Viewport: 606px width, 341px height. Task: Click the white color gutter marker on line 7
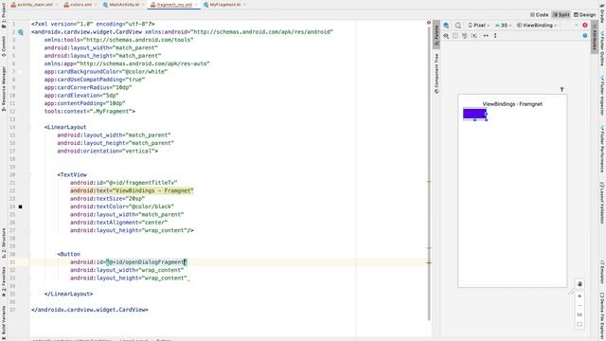click(x=21, y=72)
